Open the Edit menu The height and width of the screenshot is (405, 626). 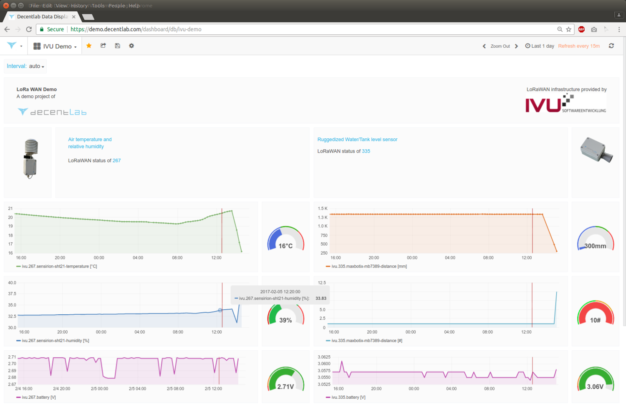(x=47, y=5)
